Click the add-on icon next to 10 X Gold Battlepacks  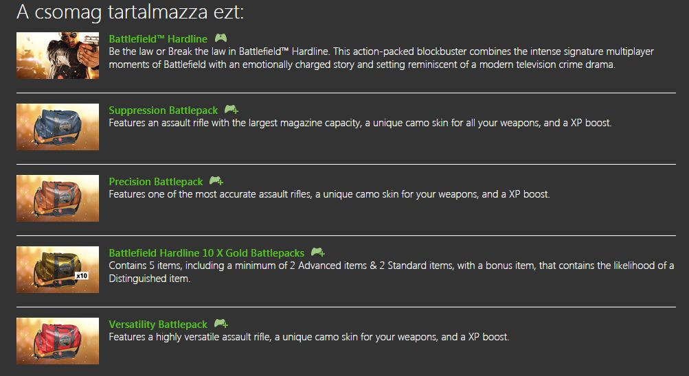pos(317,252)
